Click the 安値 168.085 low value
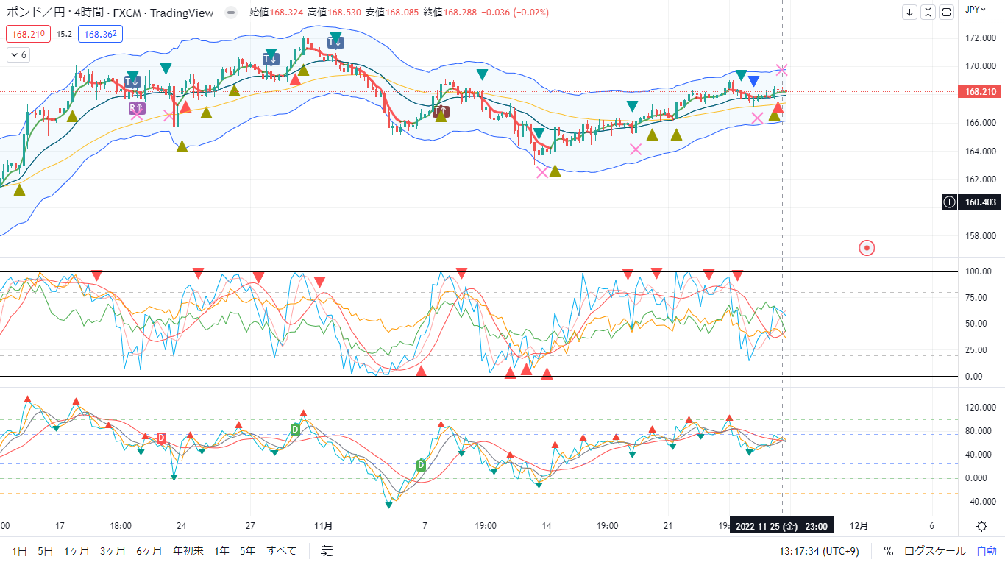 [x=392, y=13]
